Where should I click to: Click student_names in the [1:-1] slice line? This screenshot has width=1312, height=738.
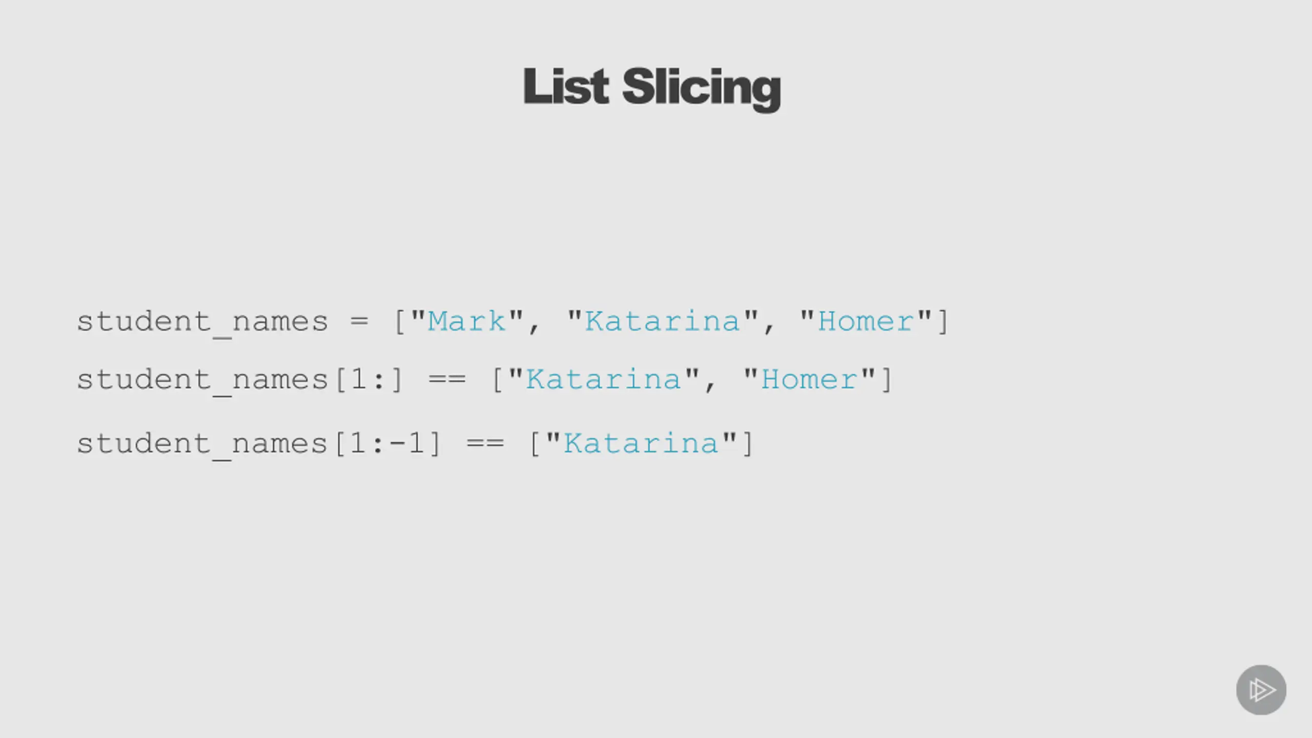pos(202,444)
